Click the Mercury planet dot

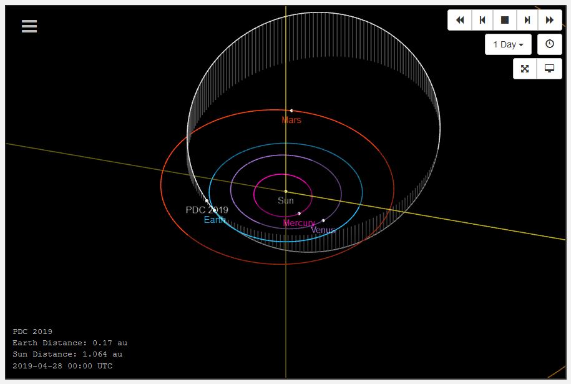299,214
